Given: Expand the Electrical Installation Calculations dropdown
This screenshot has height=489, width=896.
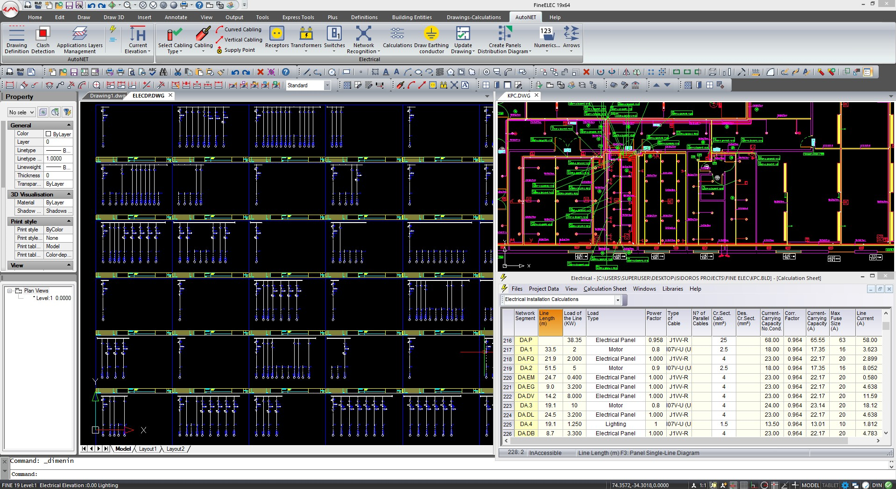Looking at the screenshot, I should pyautogui.click(x=617, y=300).
